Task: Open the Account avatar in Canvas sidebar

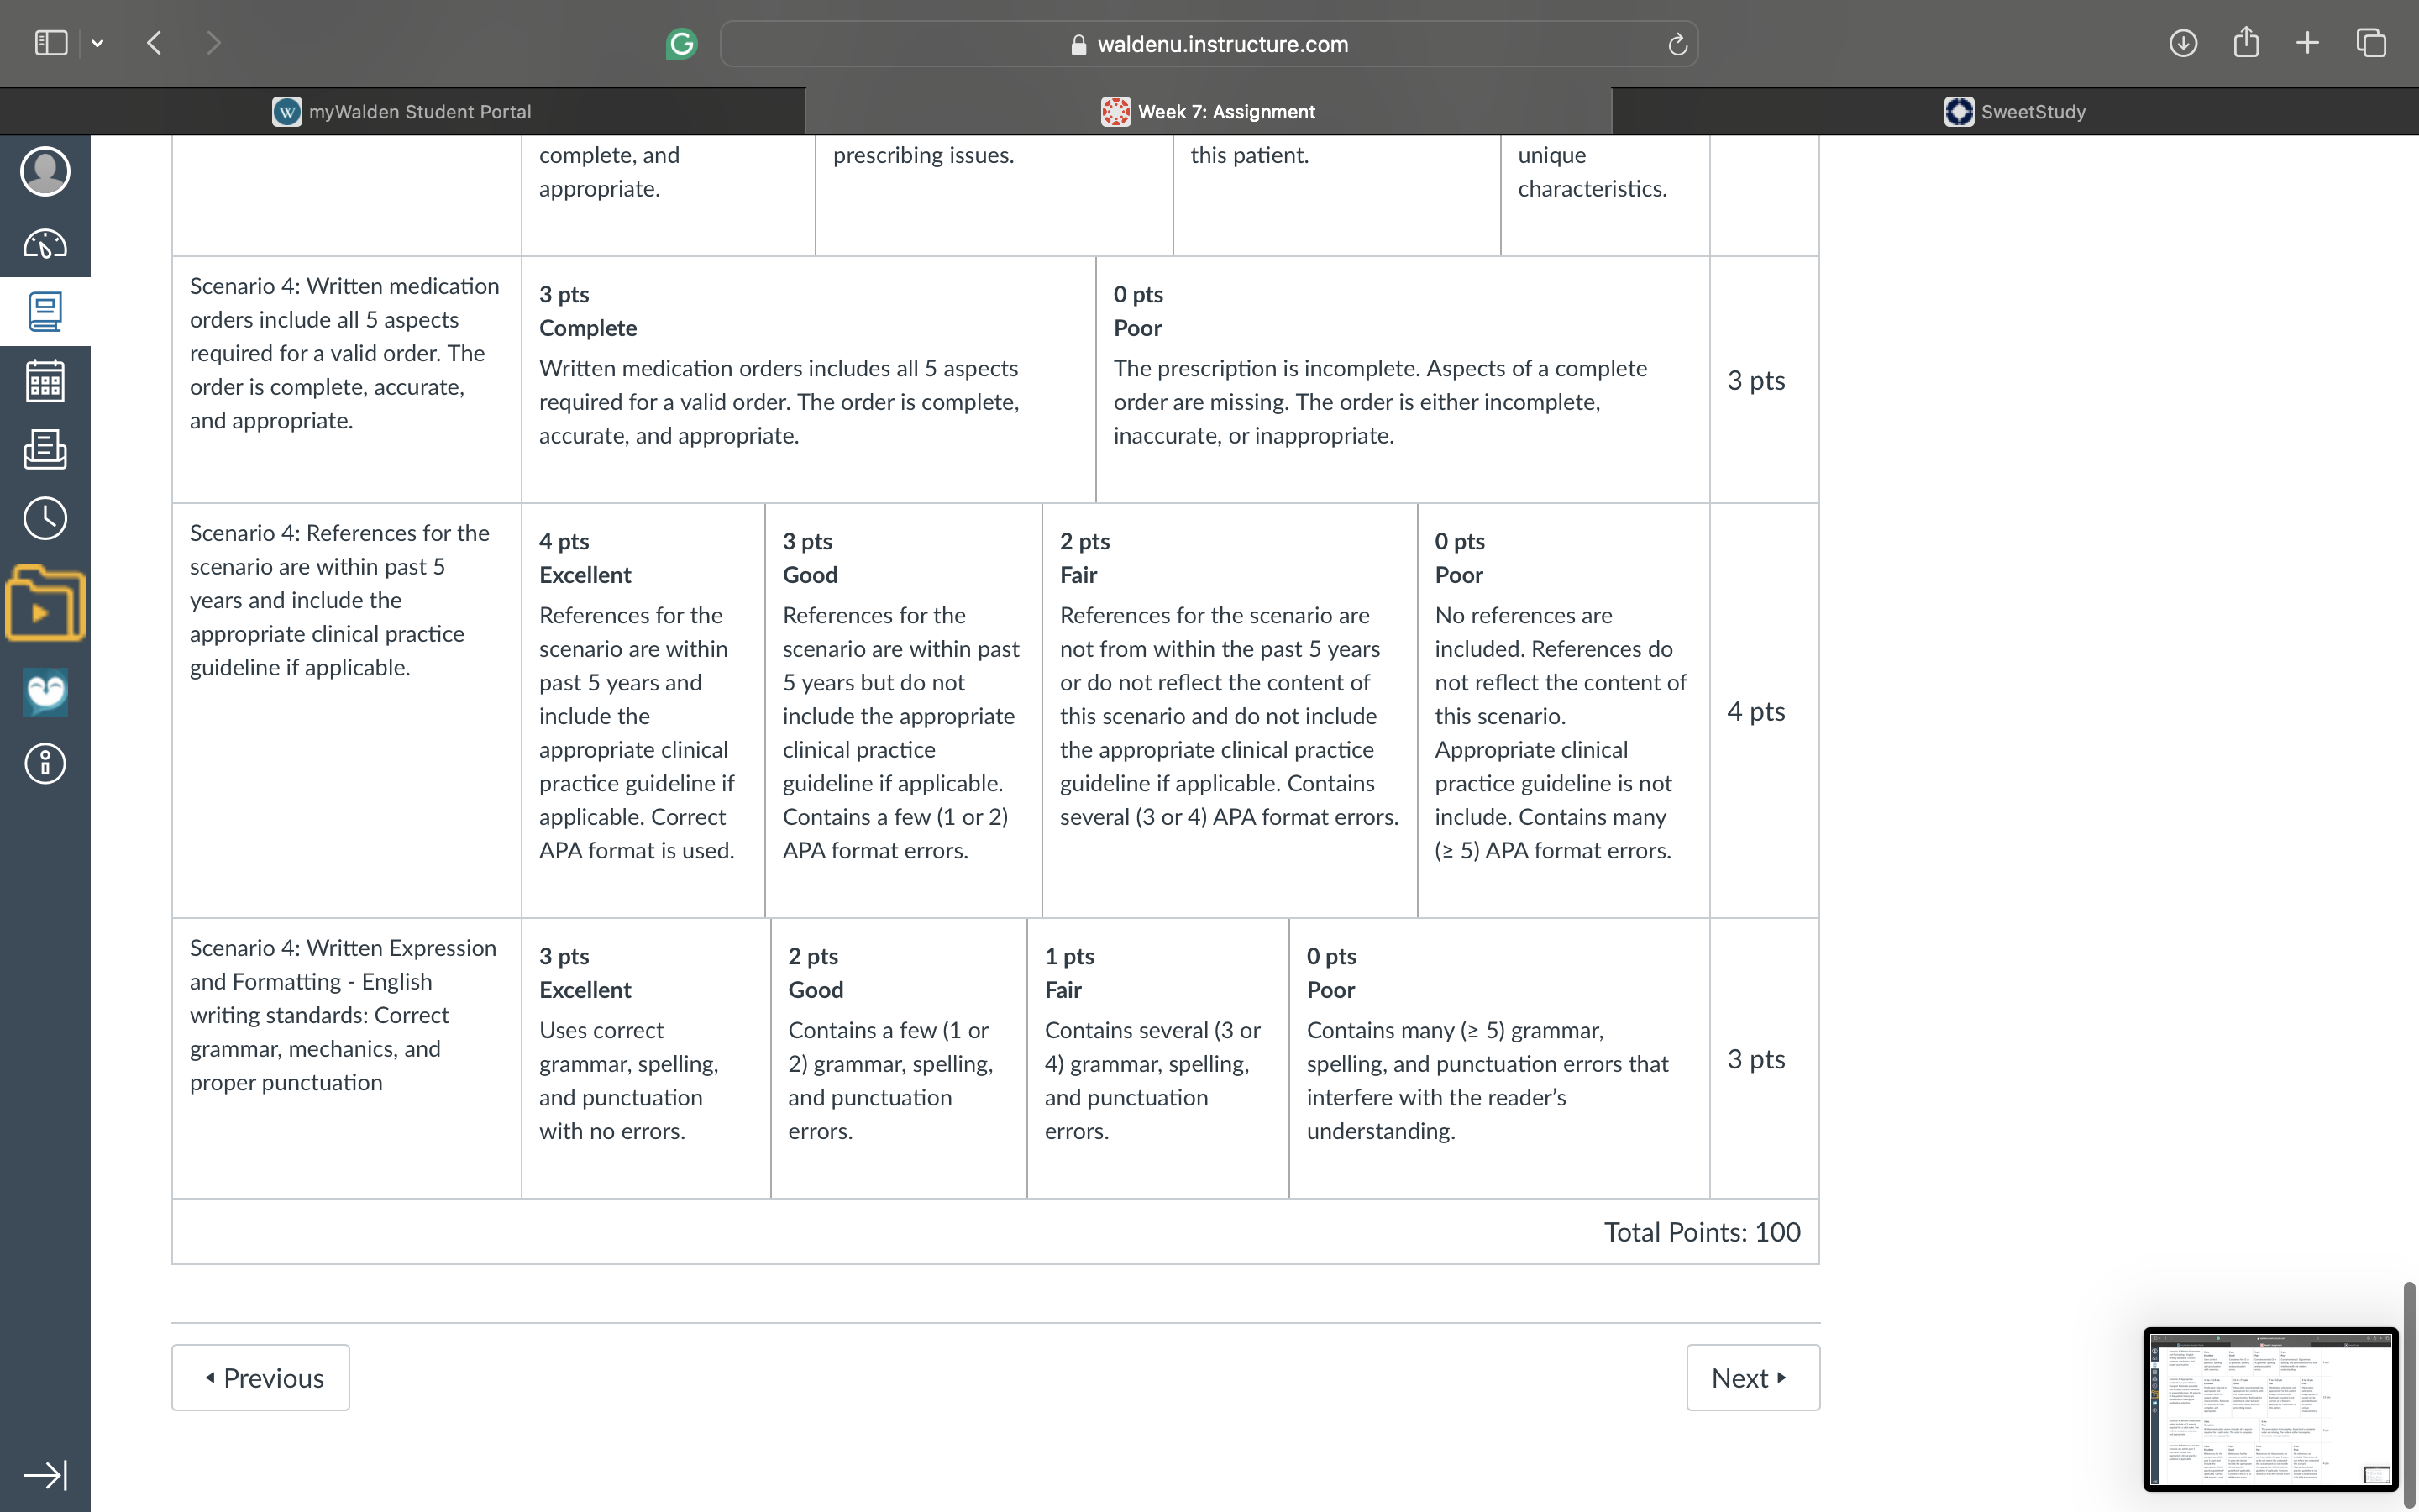Action: [45, 171]
